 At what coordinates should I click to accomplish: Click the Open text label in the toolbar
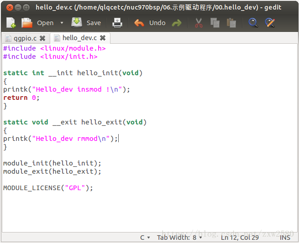click(45, 23)
